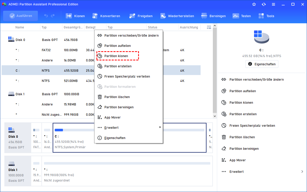Click the vertical scrollbar thumb of partition list

(x=215, y=70)
